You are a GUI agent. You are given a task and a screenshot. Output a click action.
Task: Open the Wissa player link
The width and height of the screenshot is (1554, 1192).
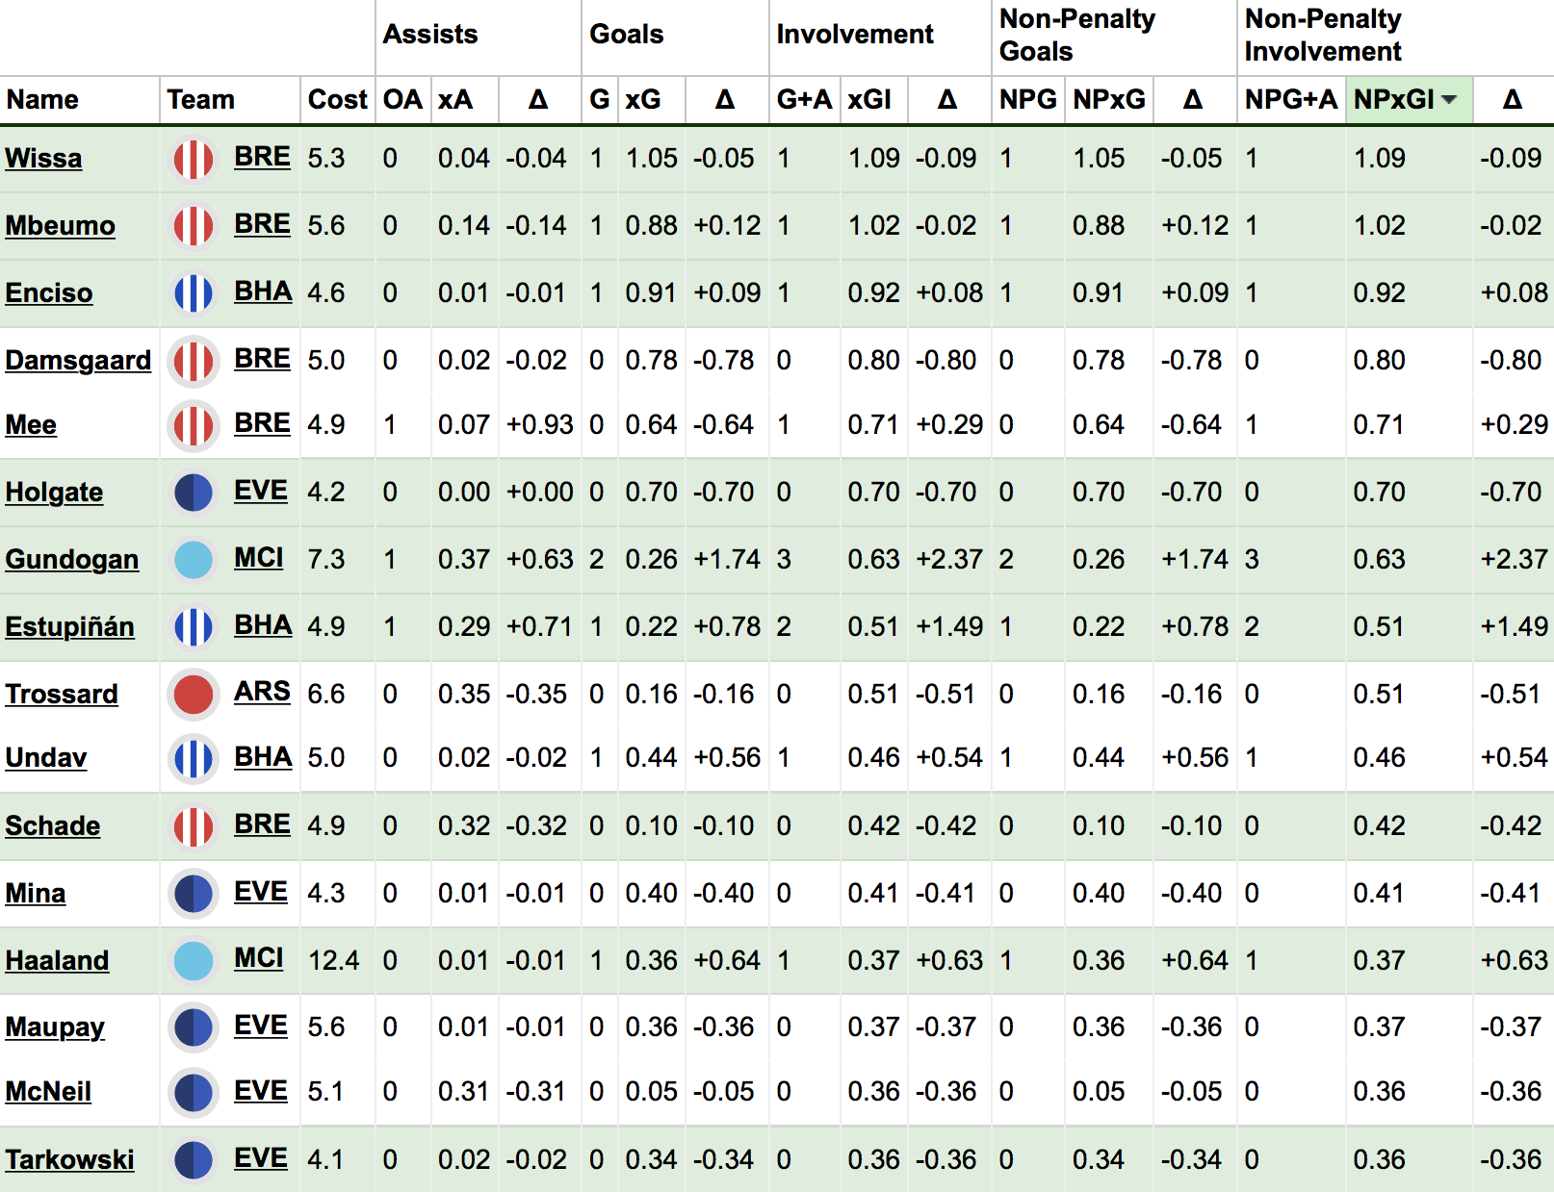(43, 159)
